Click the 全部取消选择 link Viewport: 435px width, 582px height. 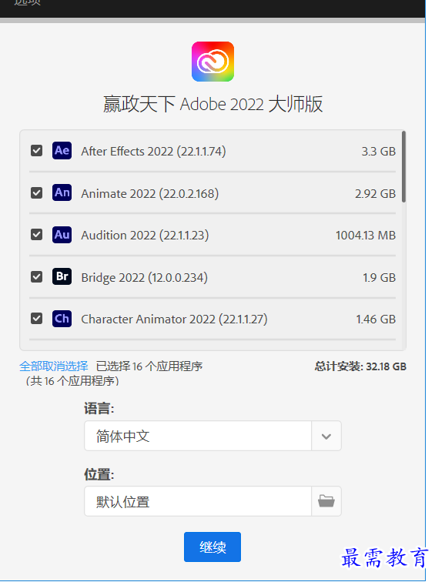point(54,366)
